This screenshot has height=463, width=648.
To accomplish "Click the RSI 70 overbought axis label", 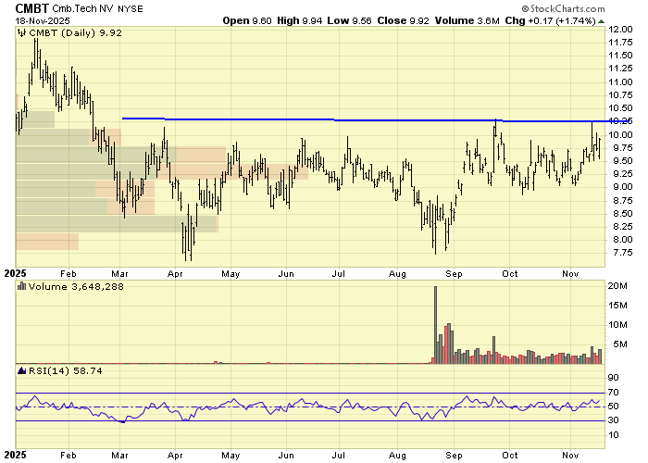I will coord(613,393).
